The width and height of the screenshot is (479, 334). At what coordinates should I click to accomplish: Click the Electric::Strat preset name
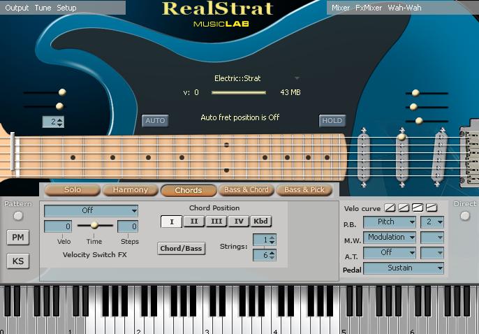237,78
